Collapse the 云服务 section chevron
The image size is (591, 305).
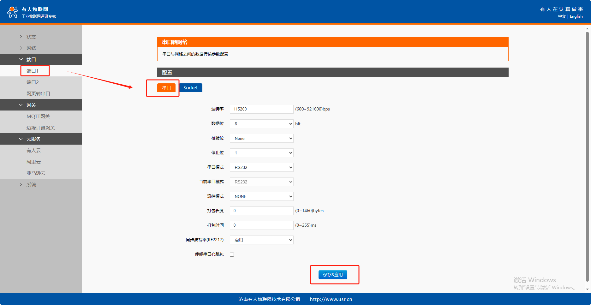click(x=21, y=139)
